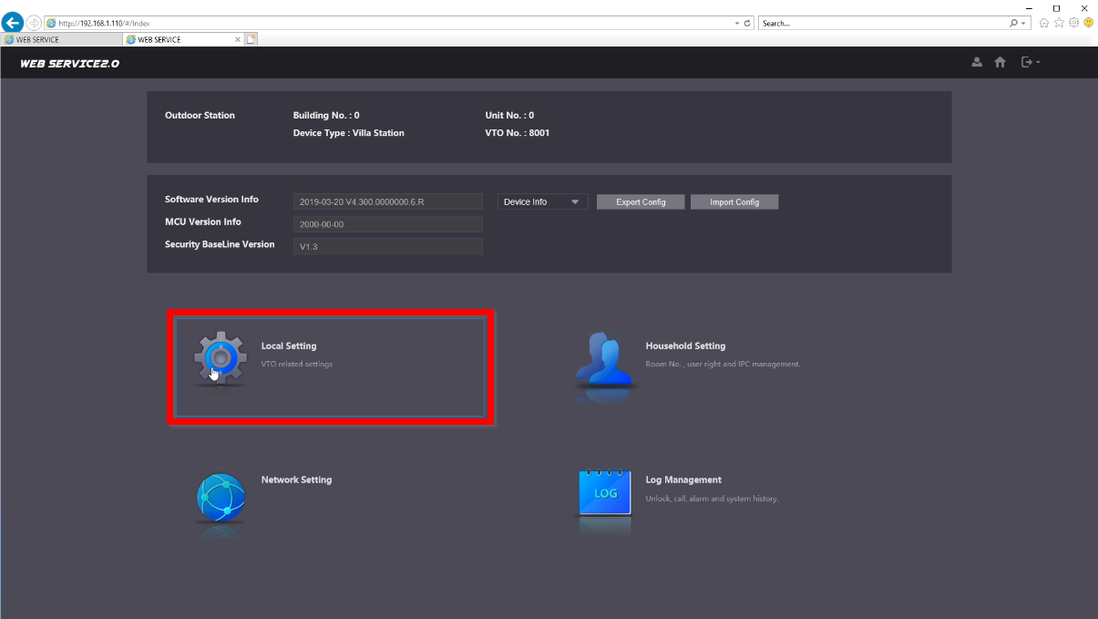
Task: Click the browser forward arrow button
Action: (x=34, y=23)
